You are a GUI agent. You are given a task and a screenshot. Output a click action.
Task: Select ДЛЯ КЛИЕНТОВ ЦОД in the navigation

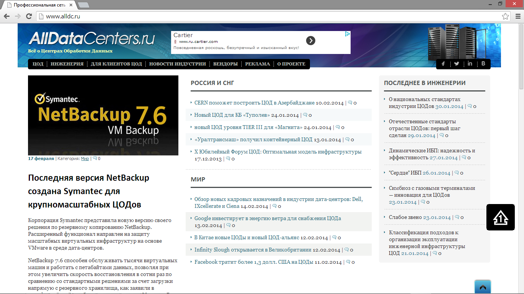(117, 64)
